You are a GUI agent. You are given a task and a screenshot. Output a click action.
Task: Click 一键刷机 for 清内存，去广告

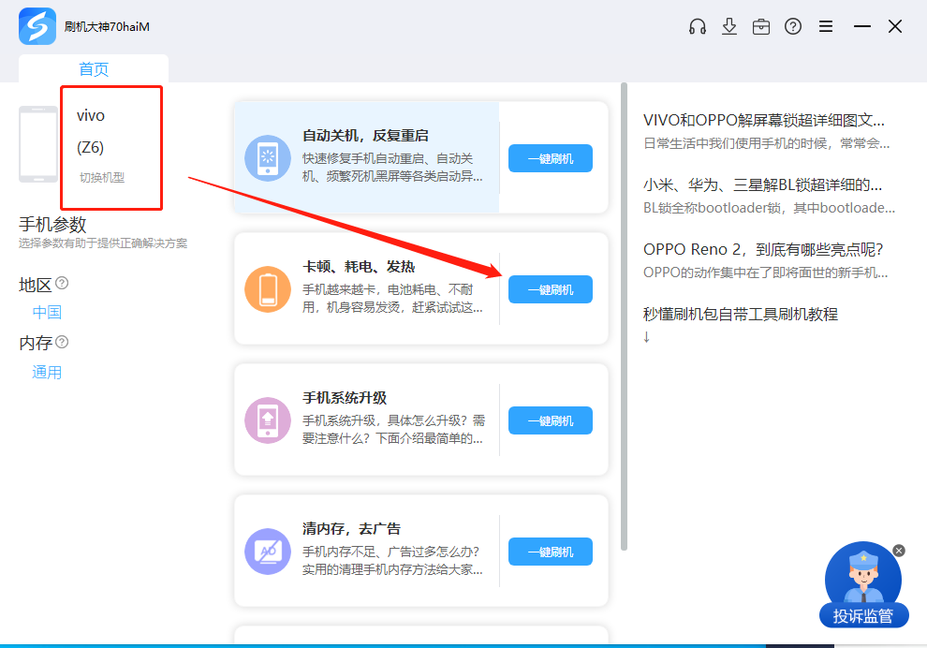coord(551,552)
